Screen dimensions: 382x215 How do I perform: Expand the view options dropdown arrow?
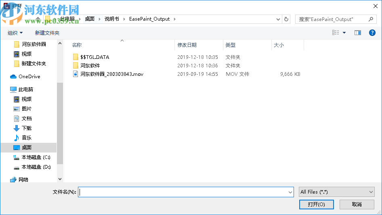click(x=344, y=33)
